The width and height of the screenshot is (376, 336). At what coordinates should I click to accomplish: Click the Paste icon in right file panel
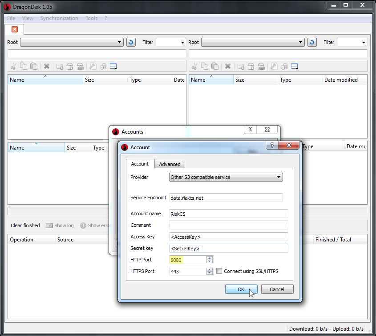(x=214, y=66)
